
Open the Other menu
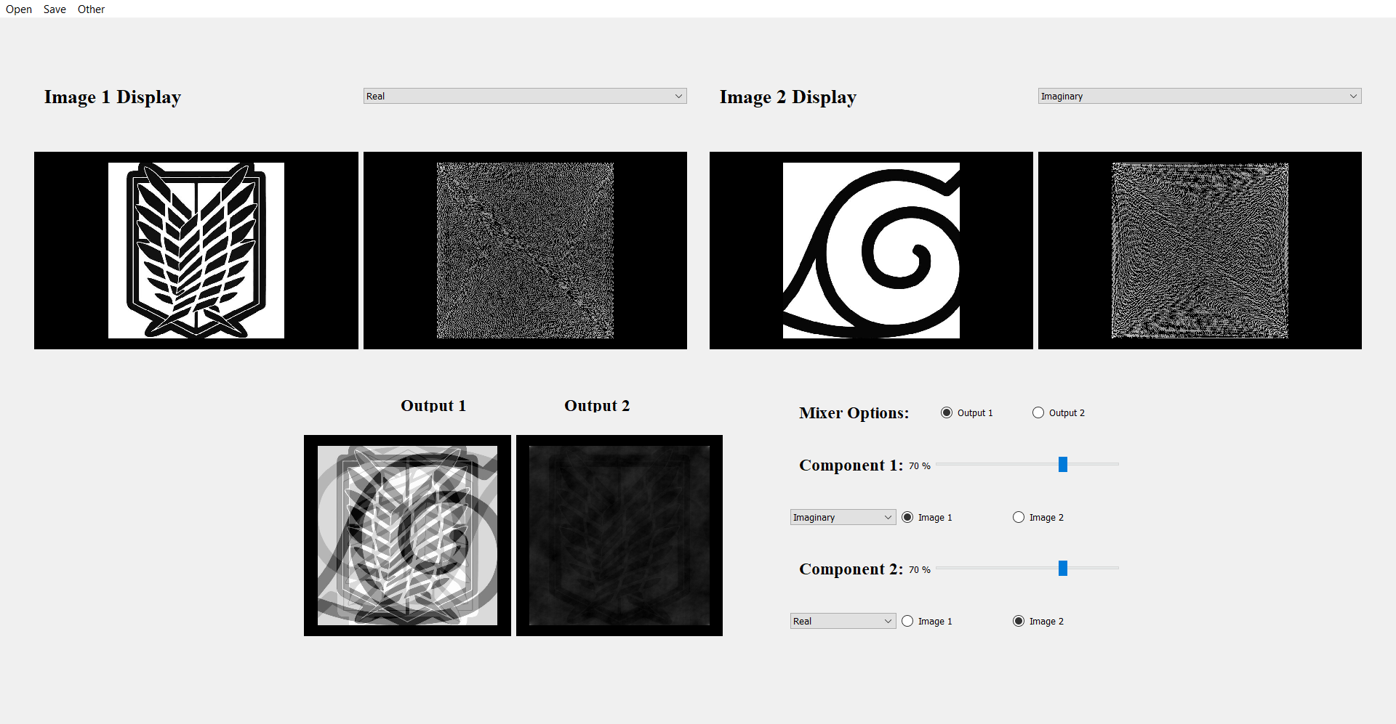coord(92,9)
